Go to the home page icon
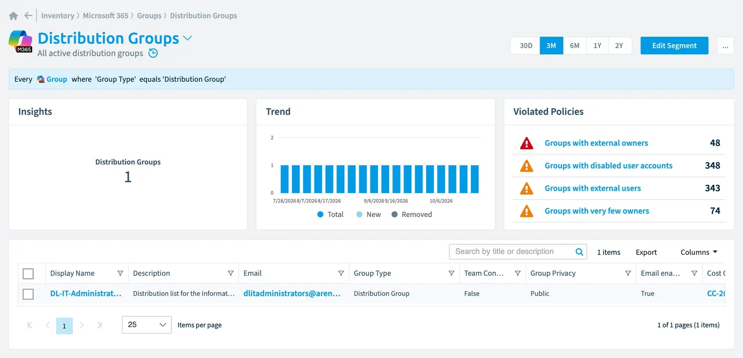The width and height of the screenshot is (743, 358). click(x=13, y=16)
